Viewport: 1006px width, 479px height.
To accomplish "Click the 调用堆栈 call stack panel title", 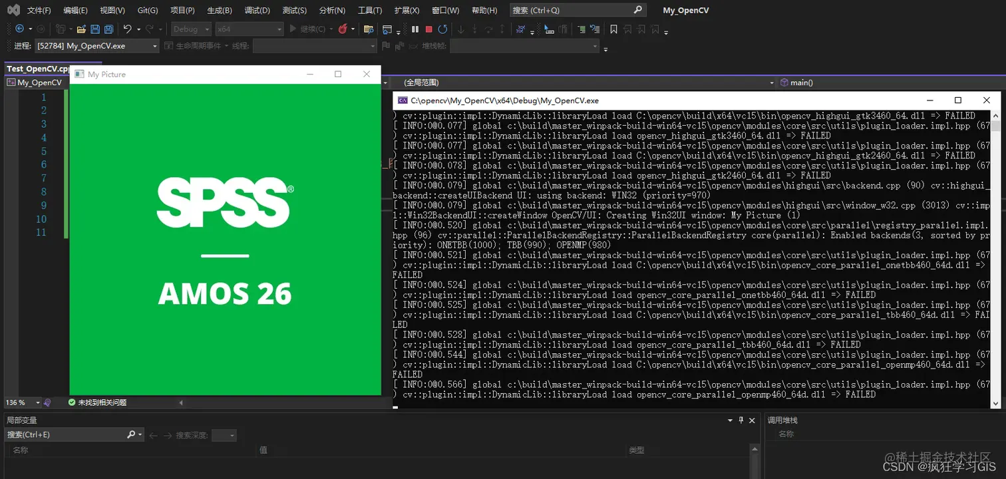I will [x=782, y=420].
